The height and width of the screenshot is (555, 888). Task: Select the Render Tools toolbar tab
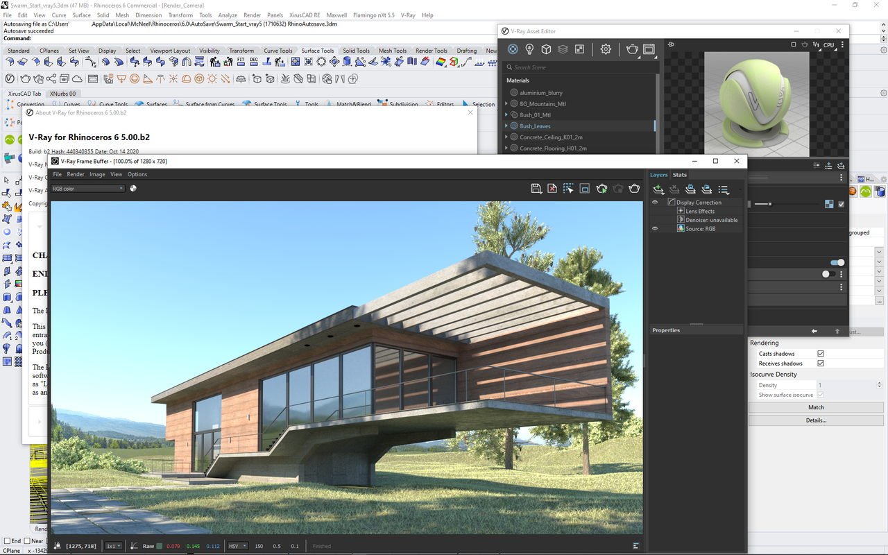[x=432, y=51]
